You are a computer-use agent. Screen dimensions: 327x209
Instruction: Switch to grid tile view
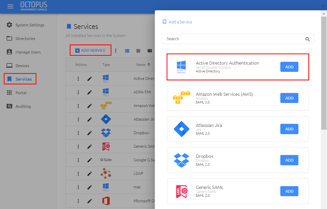(150, 50)
